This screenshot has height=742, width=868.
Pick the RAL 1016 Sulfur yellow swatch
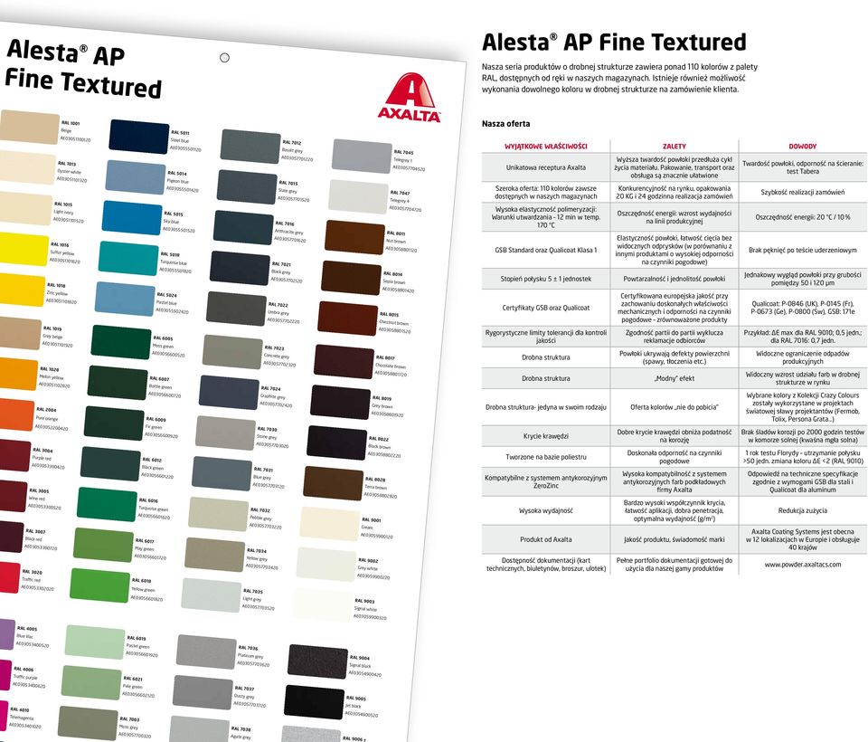point(24,250)
